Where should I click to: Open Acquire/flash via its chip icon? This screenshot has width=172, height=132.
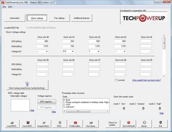(x=44, y=123)
